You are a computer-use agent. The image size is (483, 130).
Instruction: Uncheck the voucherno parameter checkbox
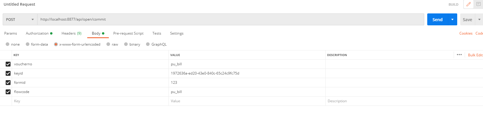(x=8, y=64)
